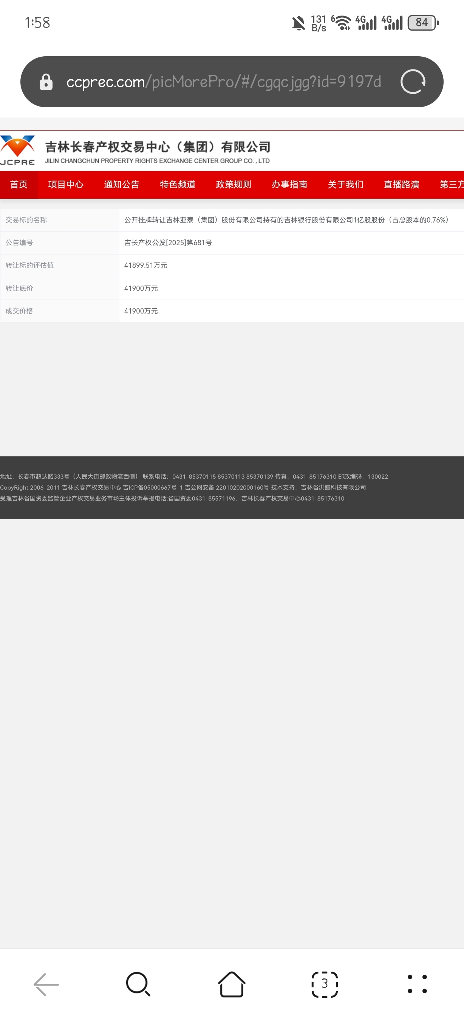Click the JCPRE logo
The height and width of the screenshot is (1020, 464).
17,150
